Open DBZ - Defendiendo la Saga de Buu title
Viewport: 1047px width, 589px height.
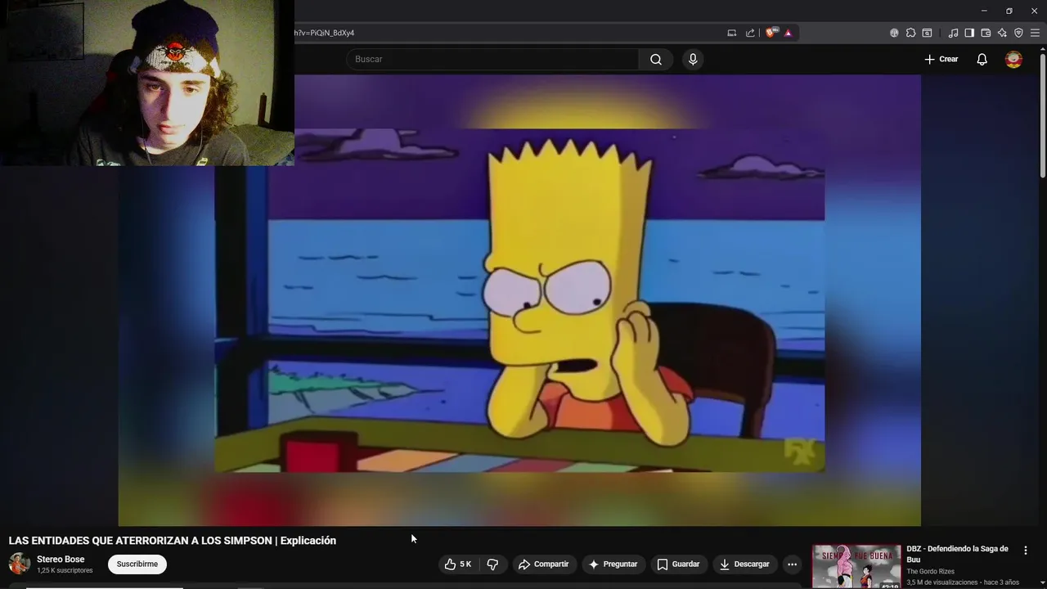(x=957, y=554)
